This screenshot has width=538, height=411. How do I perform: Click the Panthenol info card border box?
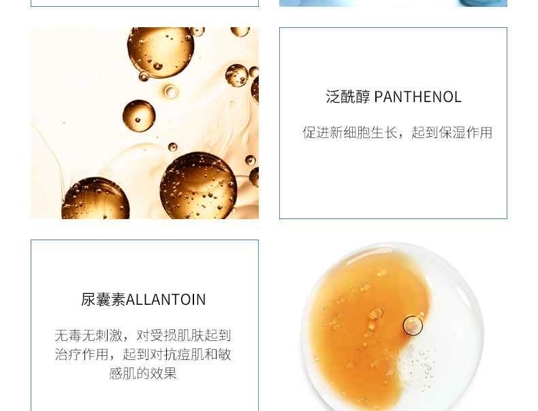pos(393,123)
